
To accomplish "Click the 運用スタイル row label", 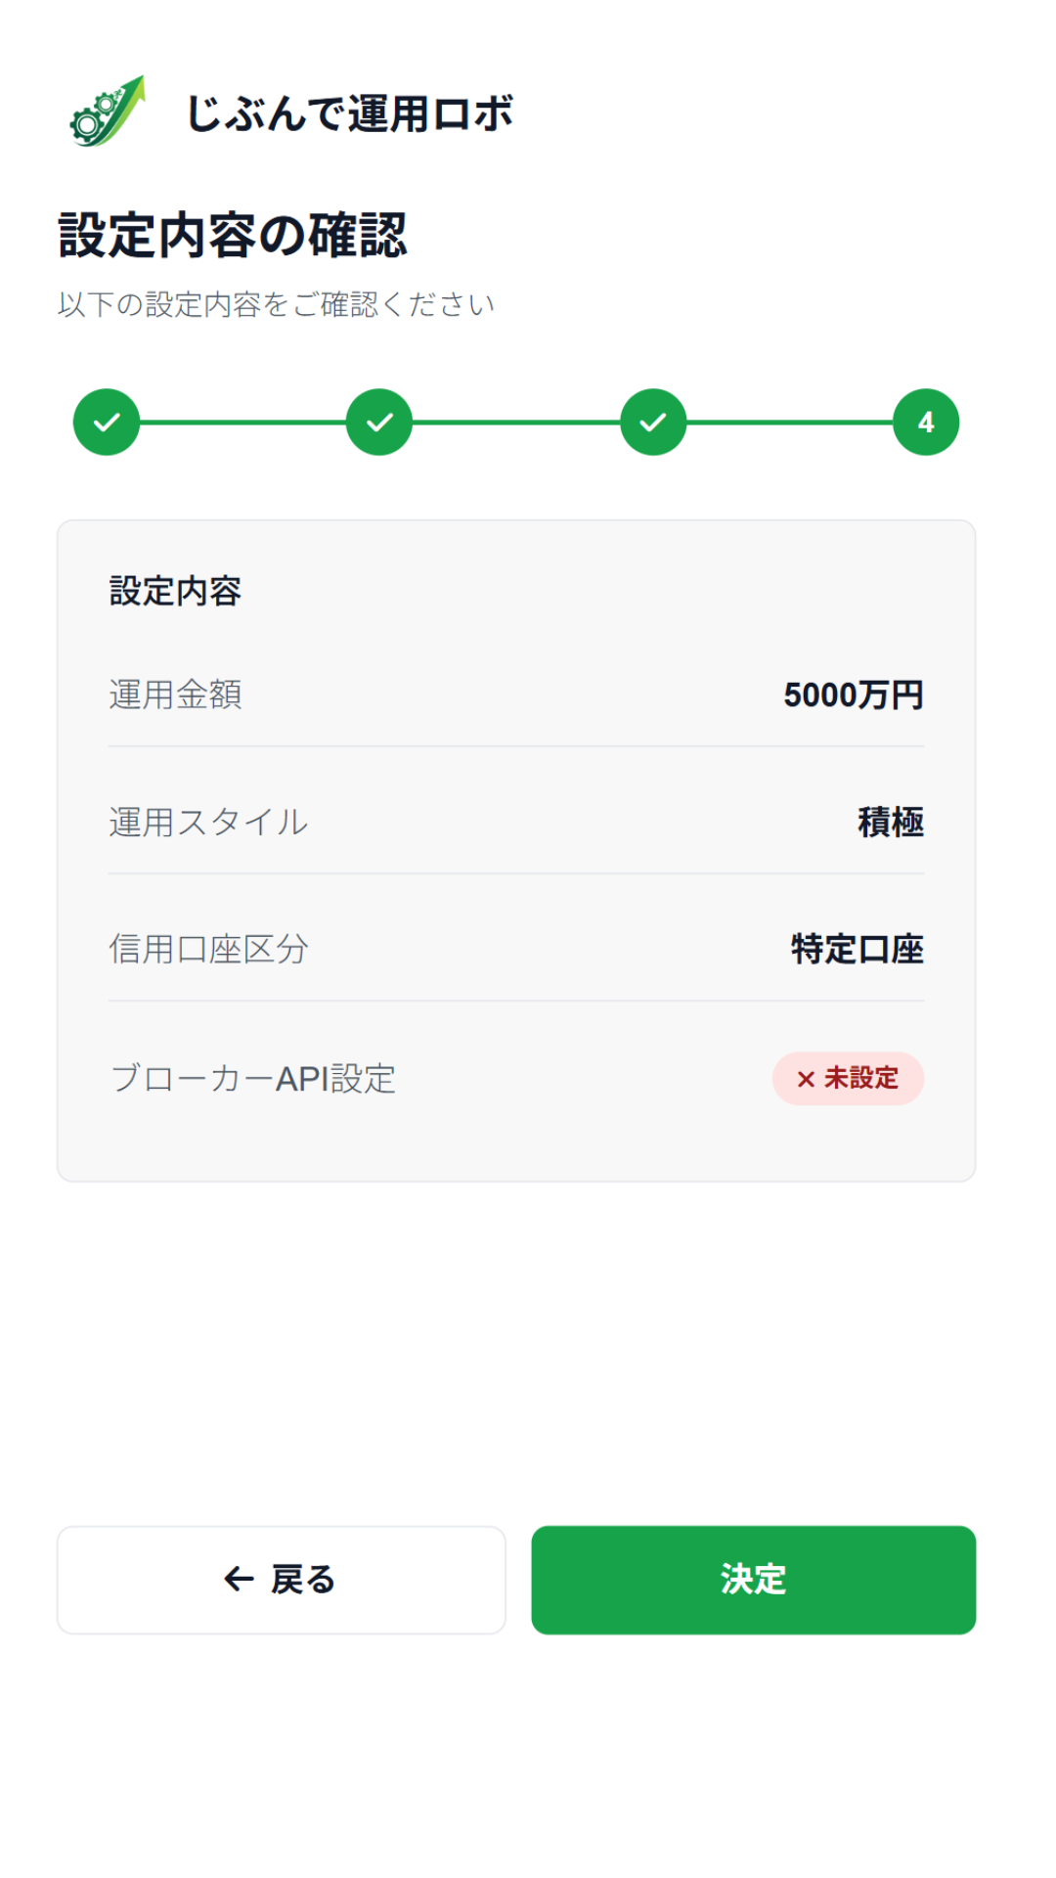I will [208, 823].
